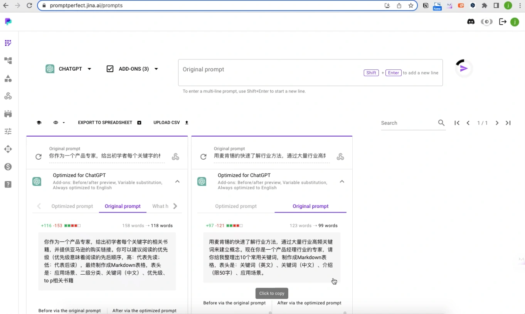This screenshot has width=525, height=314.
Task: Go to previous page of prompts
Action: tap(468, 123)
